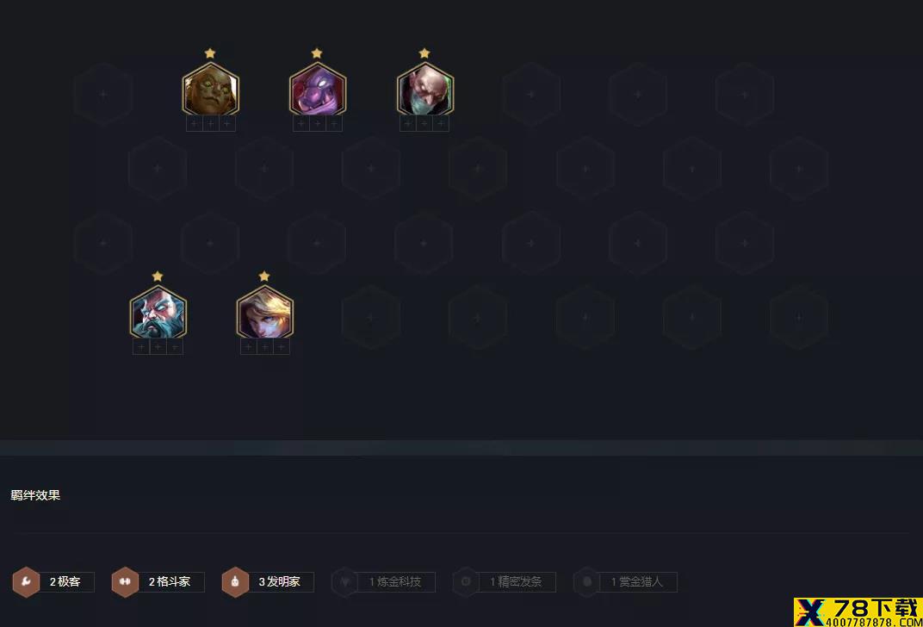
Task: Click the inactive 1 精密发条 trait
Action: [x=505, y=581]
